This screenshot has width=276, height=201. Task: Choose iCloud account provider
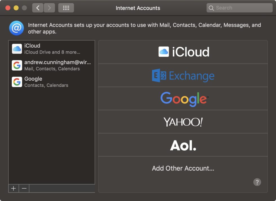coord(183,52)
